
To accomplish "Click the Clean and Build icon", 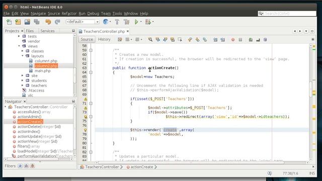I will coord(126,22).
